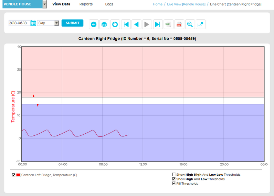The image size is (274, 196).
Task: Uncheck Show High And Low Thresholds
Action: (174, 179)
